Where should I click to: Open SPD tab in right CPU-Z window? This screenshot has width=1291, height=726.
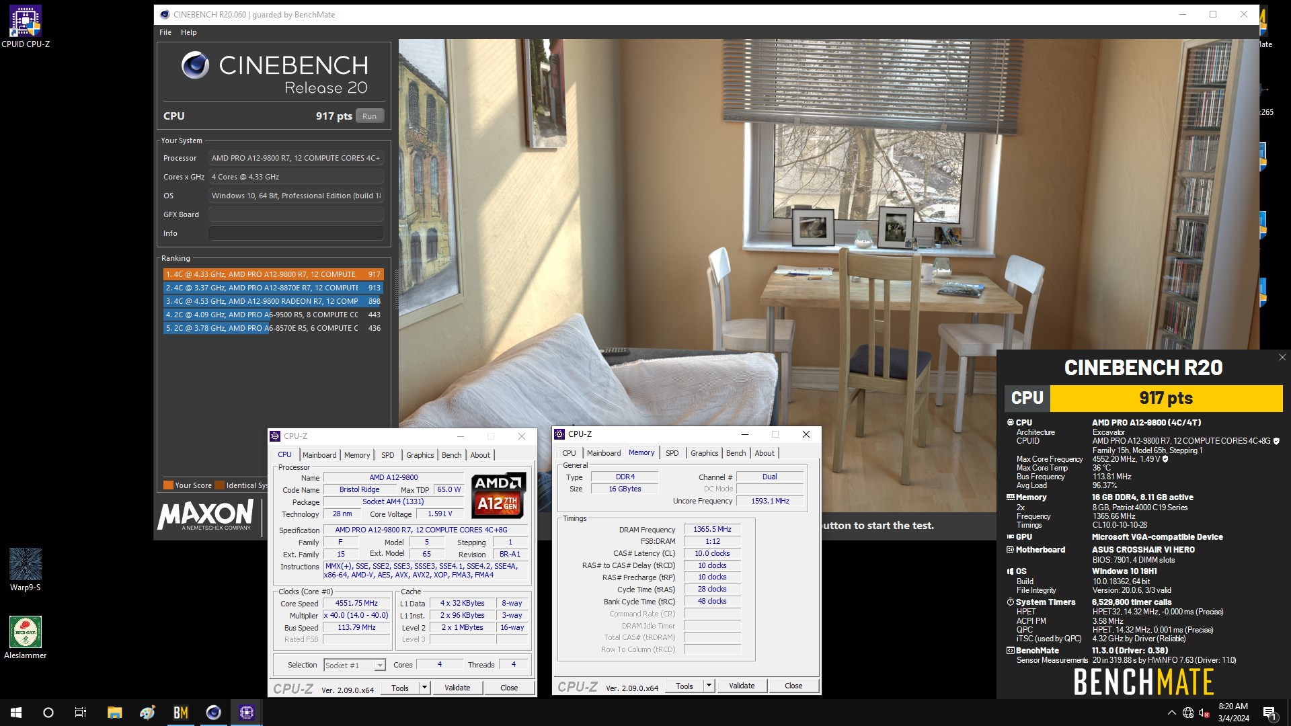click(x=672, y=453)
